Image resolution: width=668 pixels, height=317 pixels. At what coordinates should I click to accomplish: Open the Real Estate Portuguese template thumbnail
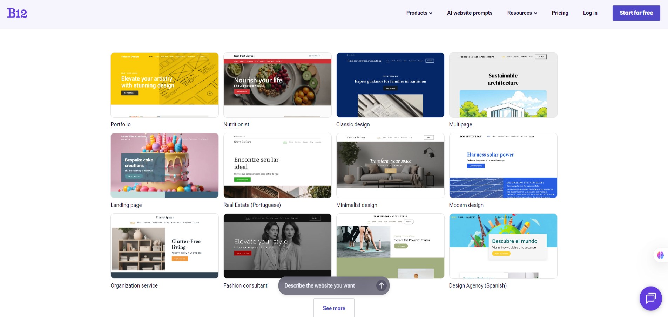tap(277, 165)
